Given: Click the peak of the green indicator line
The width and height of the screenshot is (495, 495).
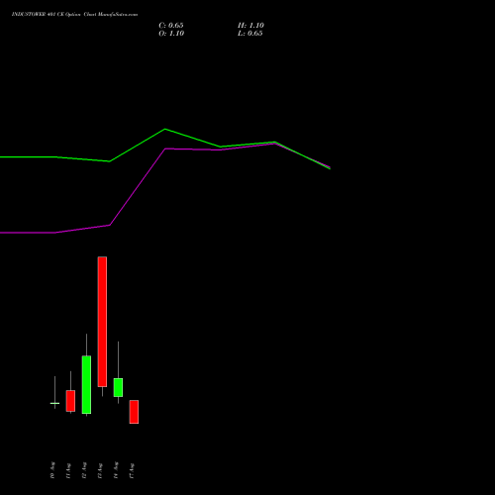Looking at the screenshot, I should click(165, 129).
